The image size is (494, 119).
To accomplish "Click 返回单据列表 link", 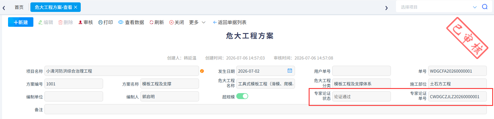I will click(x=230, y=22).
